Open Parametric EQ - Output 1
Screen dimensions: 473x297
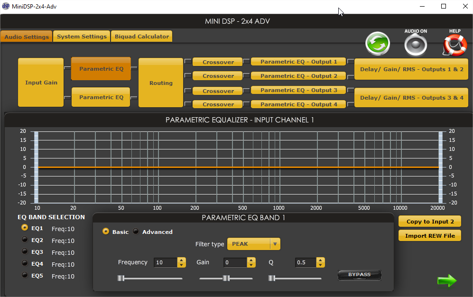(x=298, y=62)
